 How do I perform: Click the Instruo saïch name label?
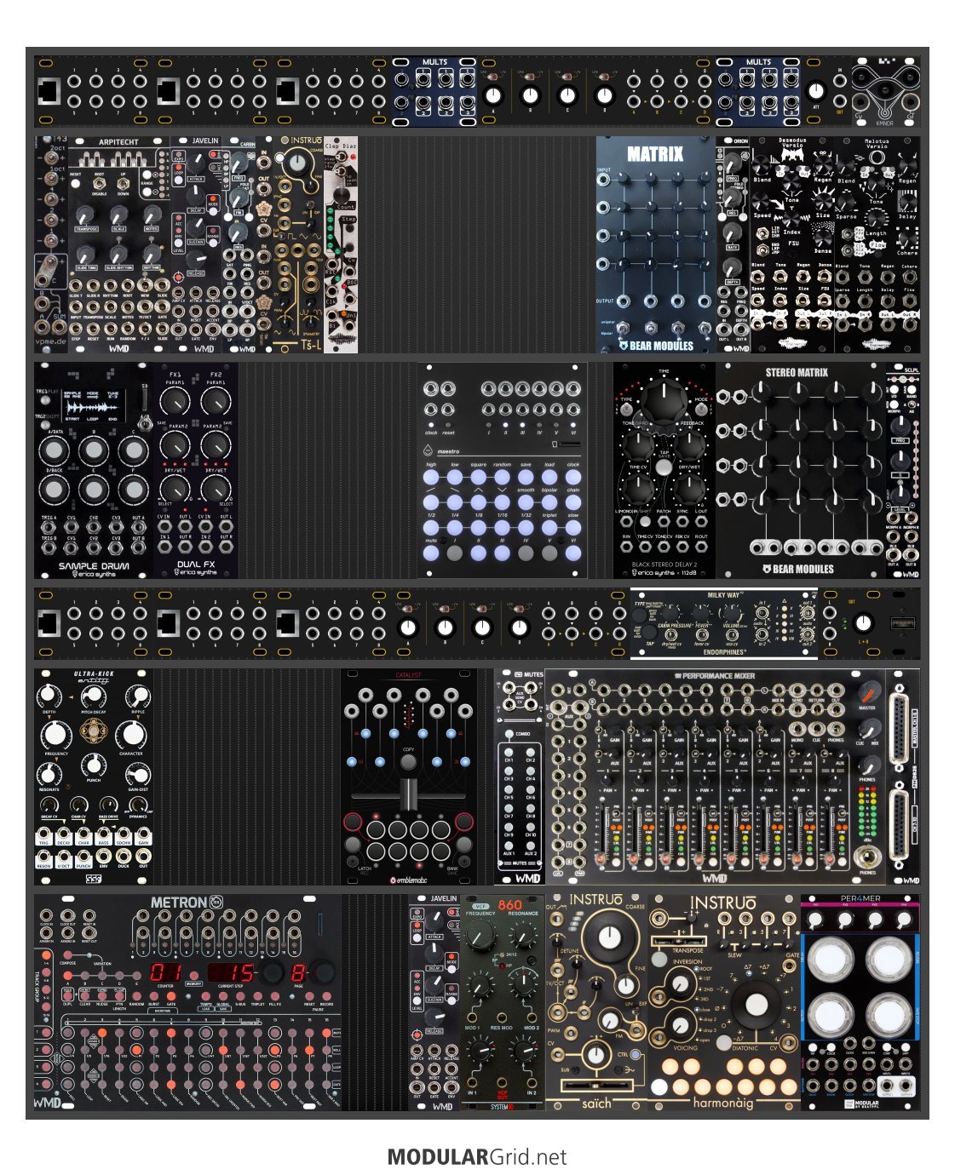[596, 1103]
